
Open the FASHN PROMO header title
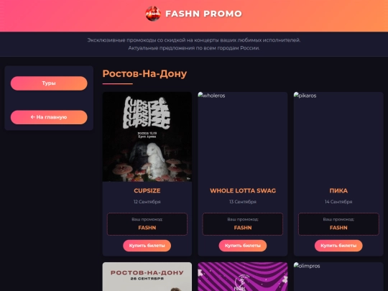click(x=203, y=14)
